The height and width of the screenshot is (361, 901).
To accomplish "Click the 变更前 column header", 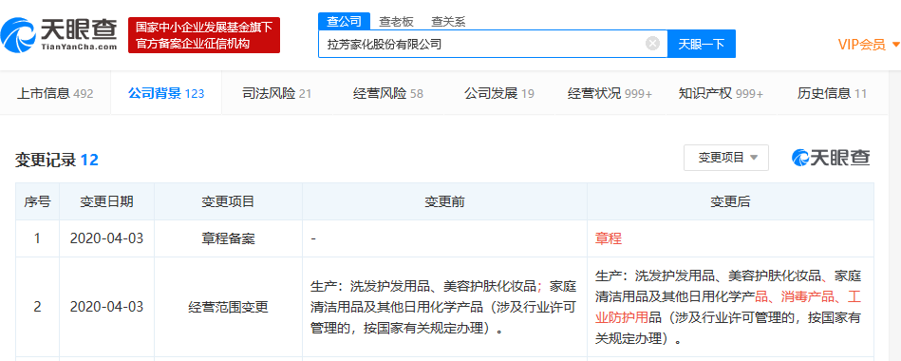I will coord(444,201).
